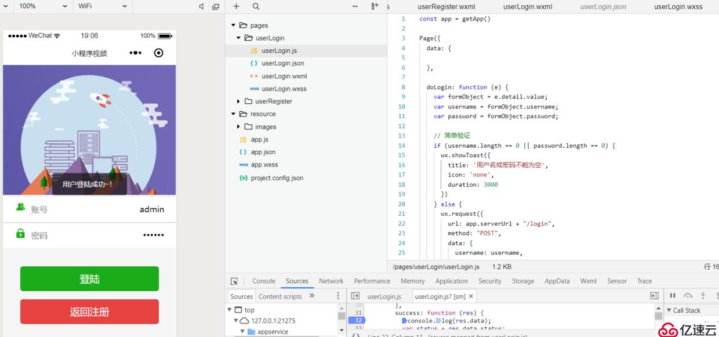Click the red 返回注册 button
Viewport: 719px width, 337px height.
[89, 311]
